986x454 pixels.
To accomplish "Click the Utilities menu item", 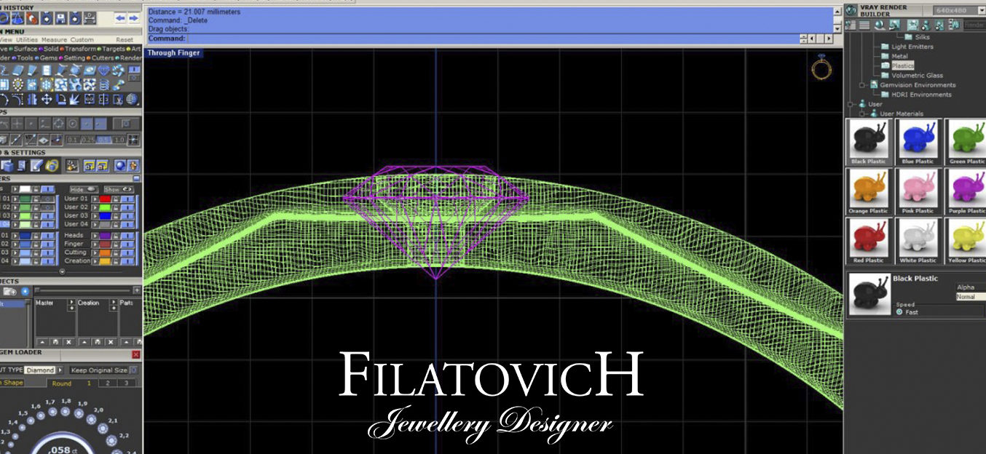I will [27, 40].
